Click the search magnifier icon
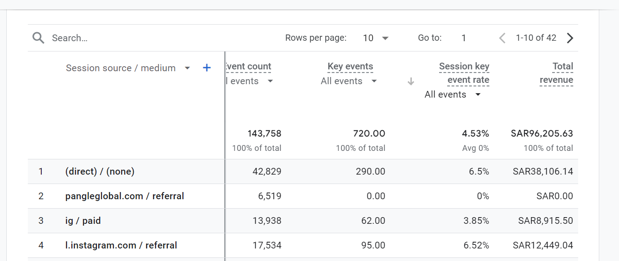This screenshot has height=261, width=619. click(39, 38)
